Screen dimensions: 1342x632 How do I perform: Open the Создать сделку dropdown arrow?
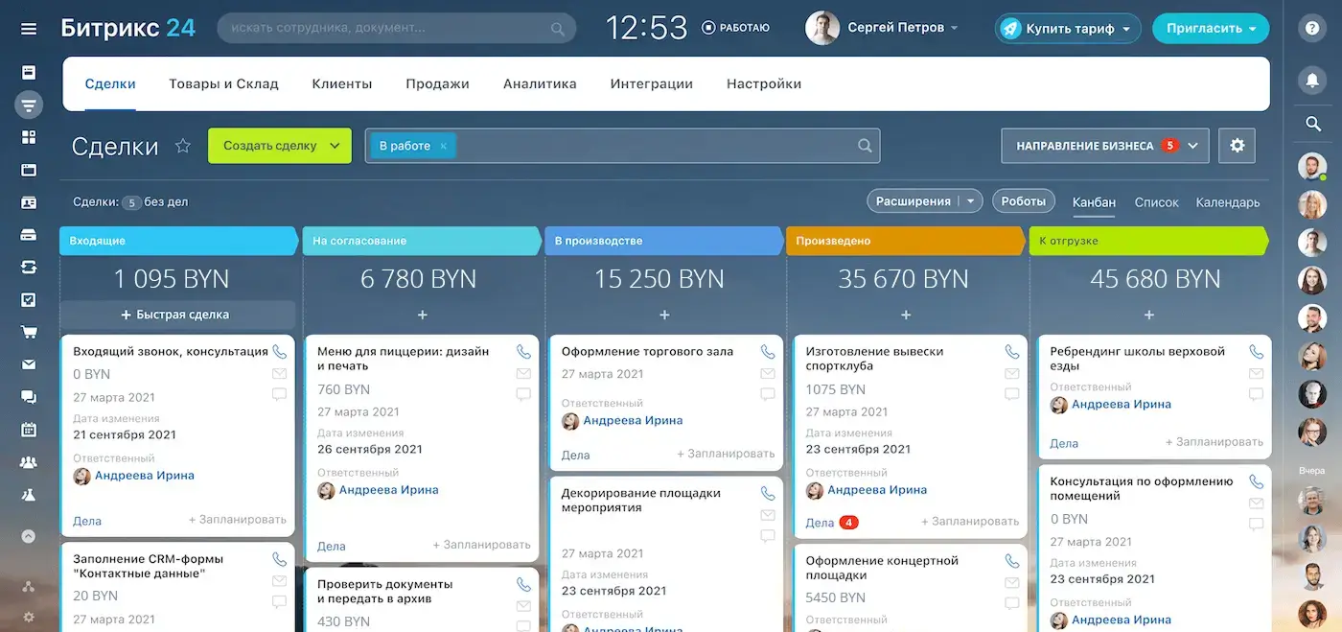pyautogui.click(x=335, y=146)
